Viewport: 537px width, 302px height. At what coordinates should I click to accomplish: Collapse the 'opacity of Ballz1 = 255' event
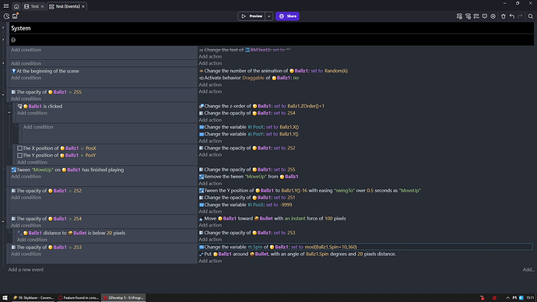coord(3,95)
